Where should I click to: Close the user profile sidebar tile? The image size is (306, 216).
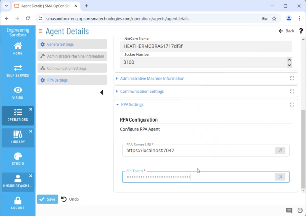tap(31, 176)
